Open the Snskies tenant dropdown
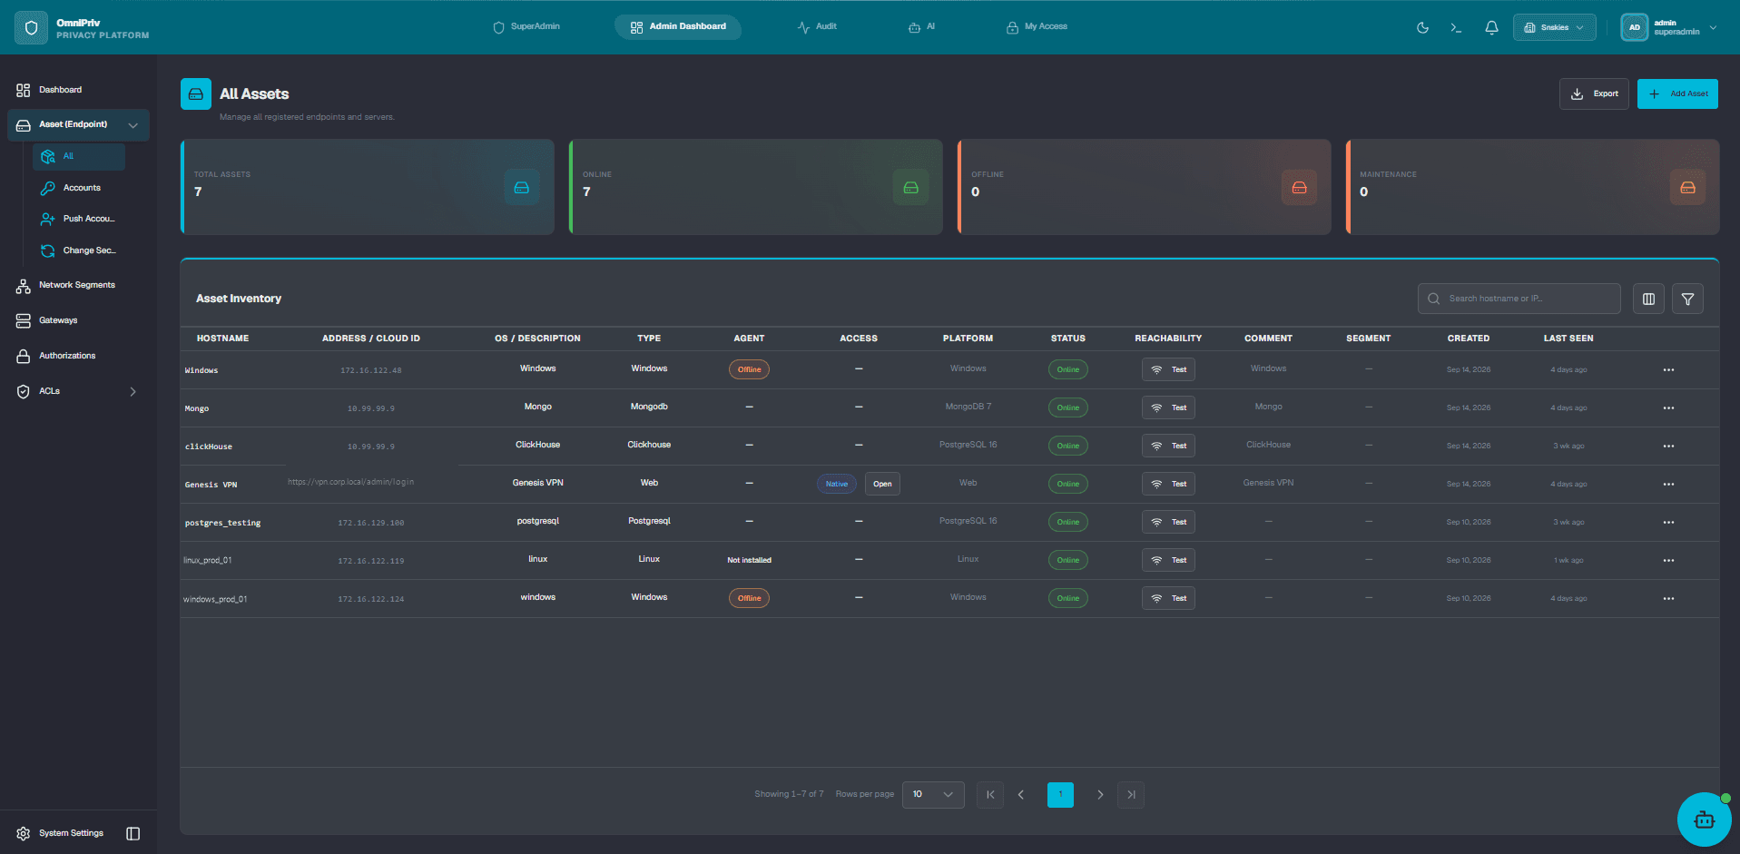 coord(1554,27)
